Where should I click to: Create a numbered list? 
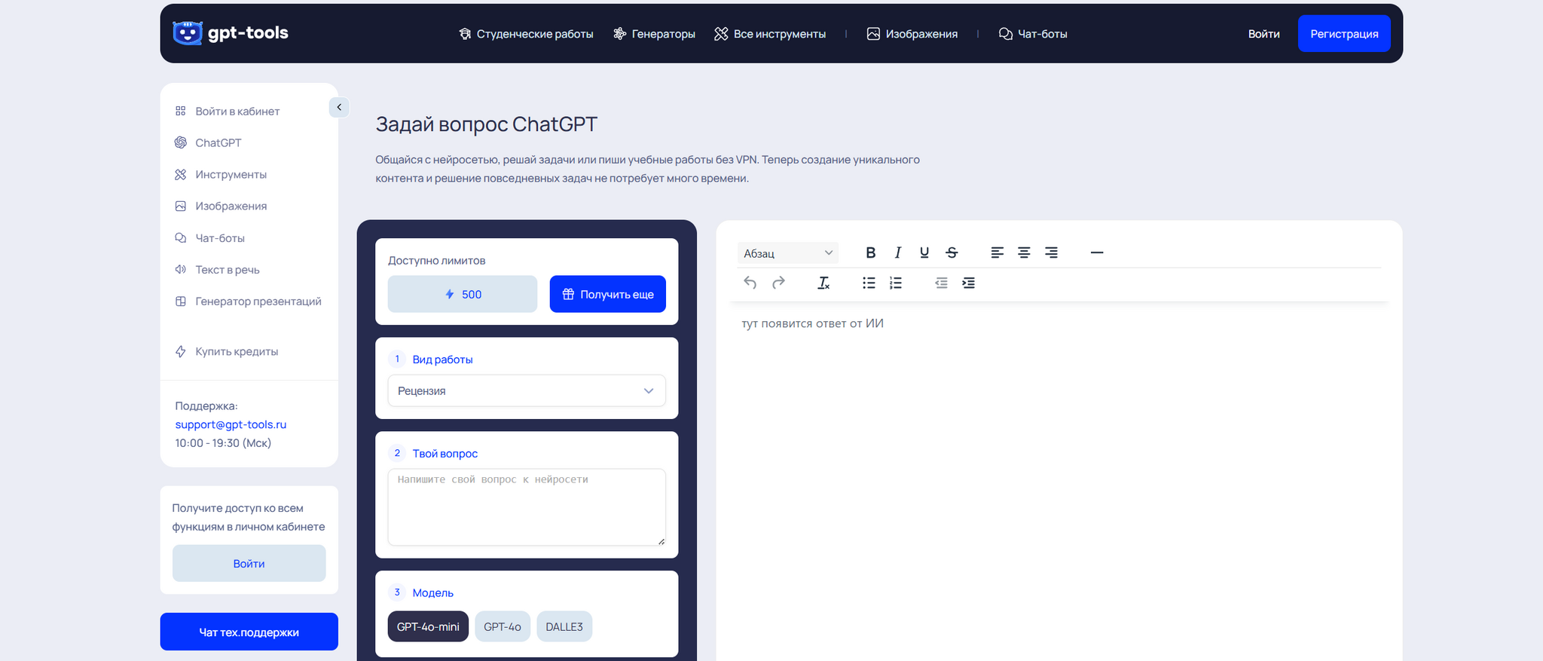[x=895, y=283]
